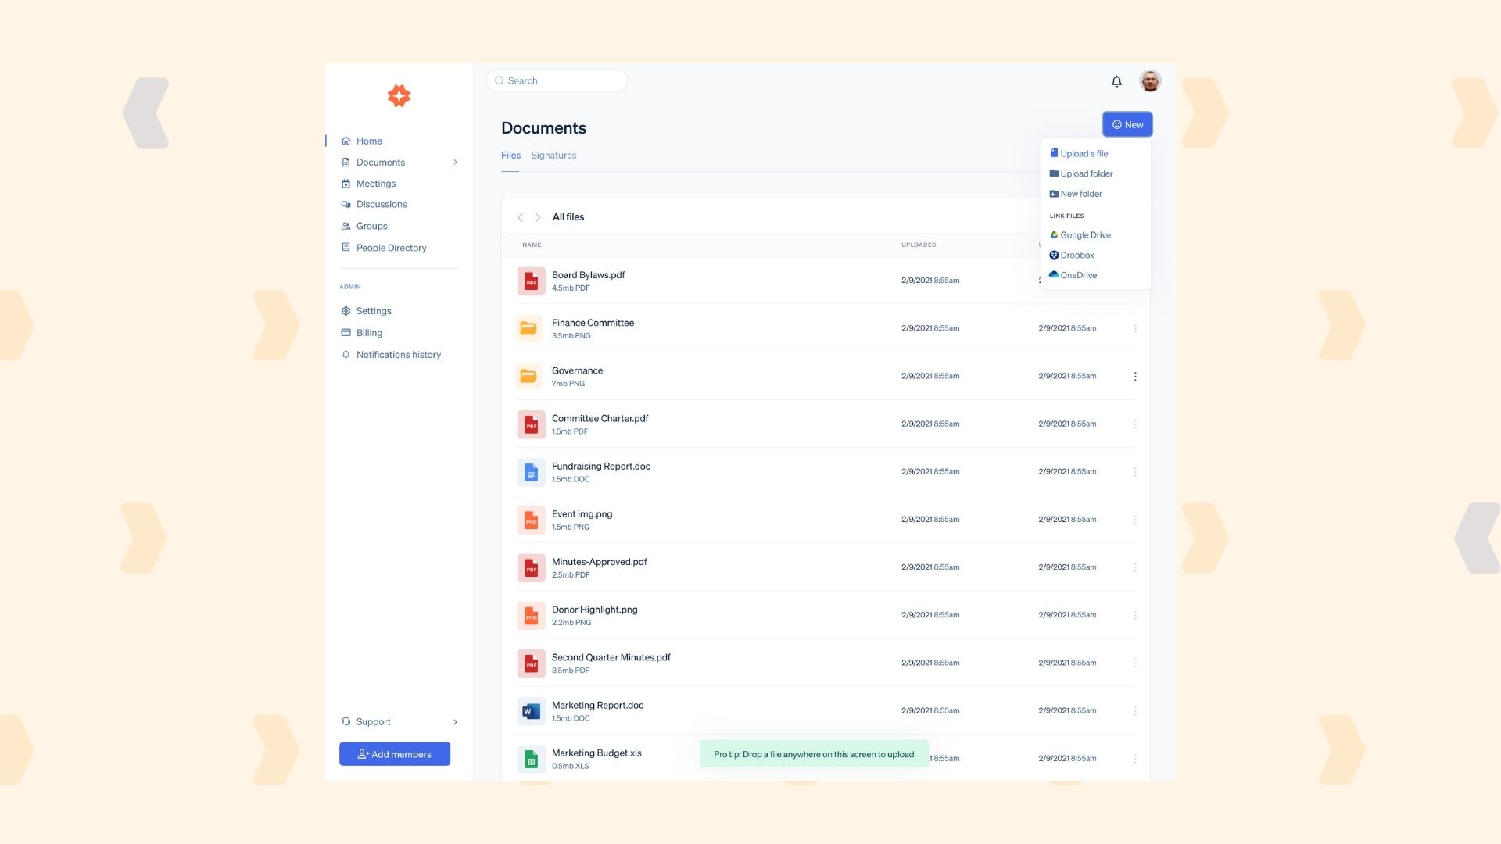1501x844 pixels.
Task: Select the Google Drive link option
Action: (x=1085, y=234)
